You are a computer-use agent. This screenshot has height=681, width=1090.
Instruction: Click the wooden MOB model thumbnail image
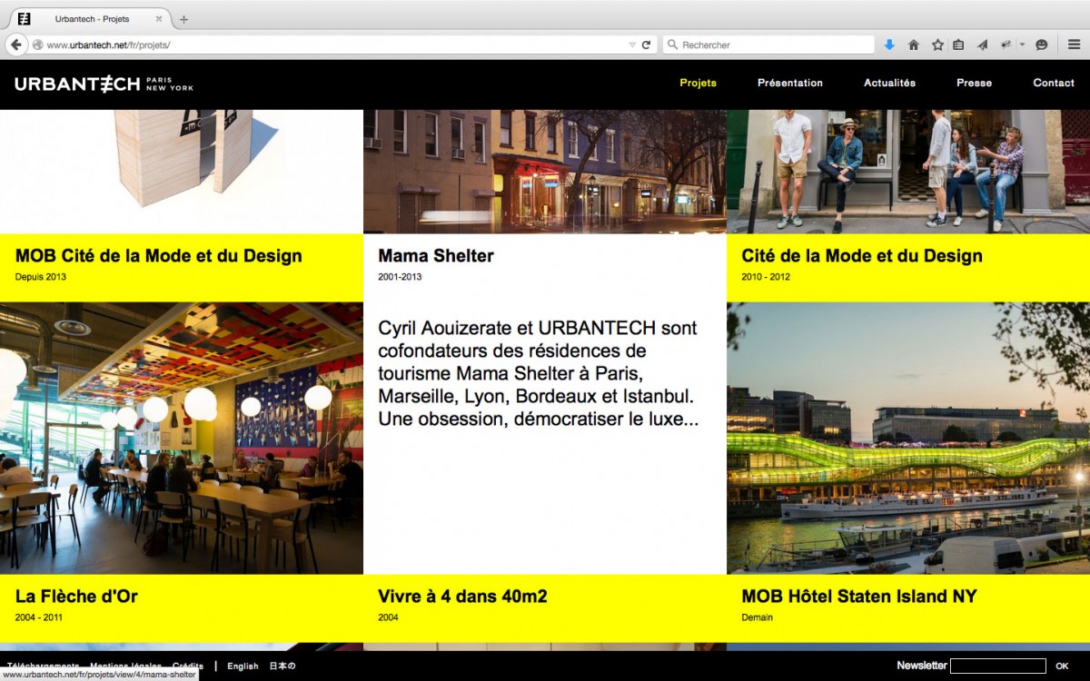pyautogui.click(x=182, y=172)
